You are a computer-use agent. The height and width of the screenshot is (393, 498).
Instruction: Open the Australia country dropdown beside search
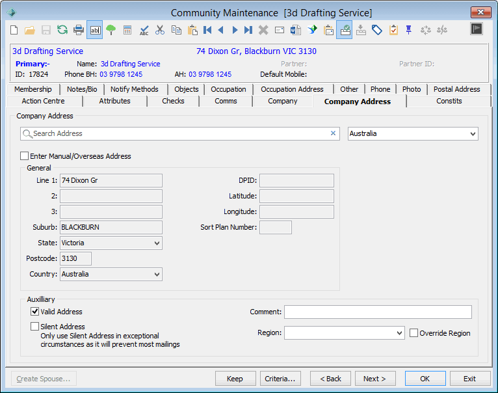(x=413, y=133)
